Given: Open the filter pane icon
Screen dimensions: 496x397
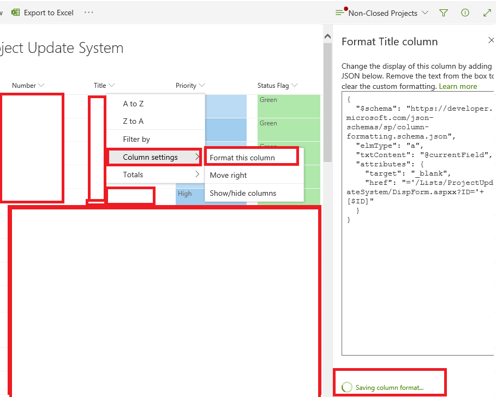Looking at the screenshot, I should pos(444,13).
